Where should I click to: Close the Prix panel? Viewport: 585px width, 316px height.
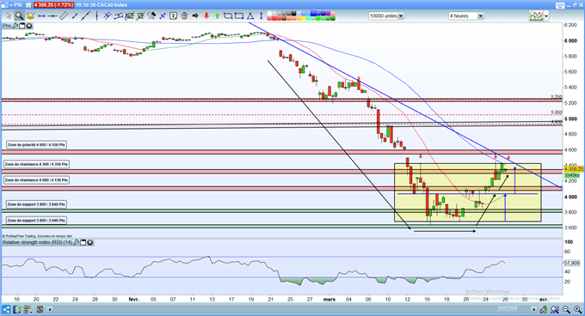pos(28,26)
